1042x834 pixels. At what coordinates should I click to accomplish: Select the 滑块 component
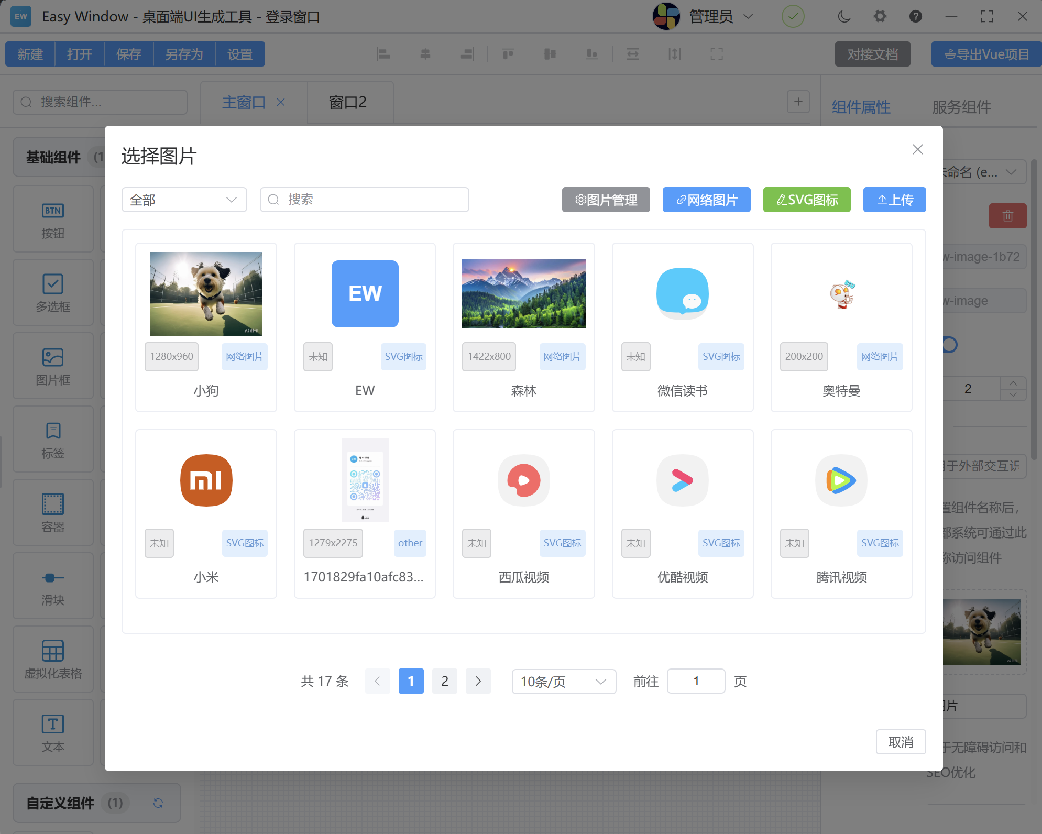click(53, 586)
